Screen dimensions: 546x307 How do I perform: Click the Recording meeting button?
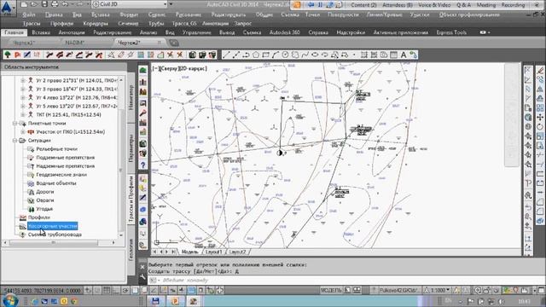click(x=514, y=5)
